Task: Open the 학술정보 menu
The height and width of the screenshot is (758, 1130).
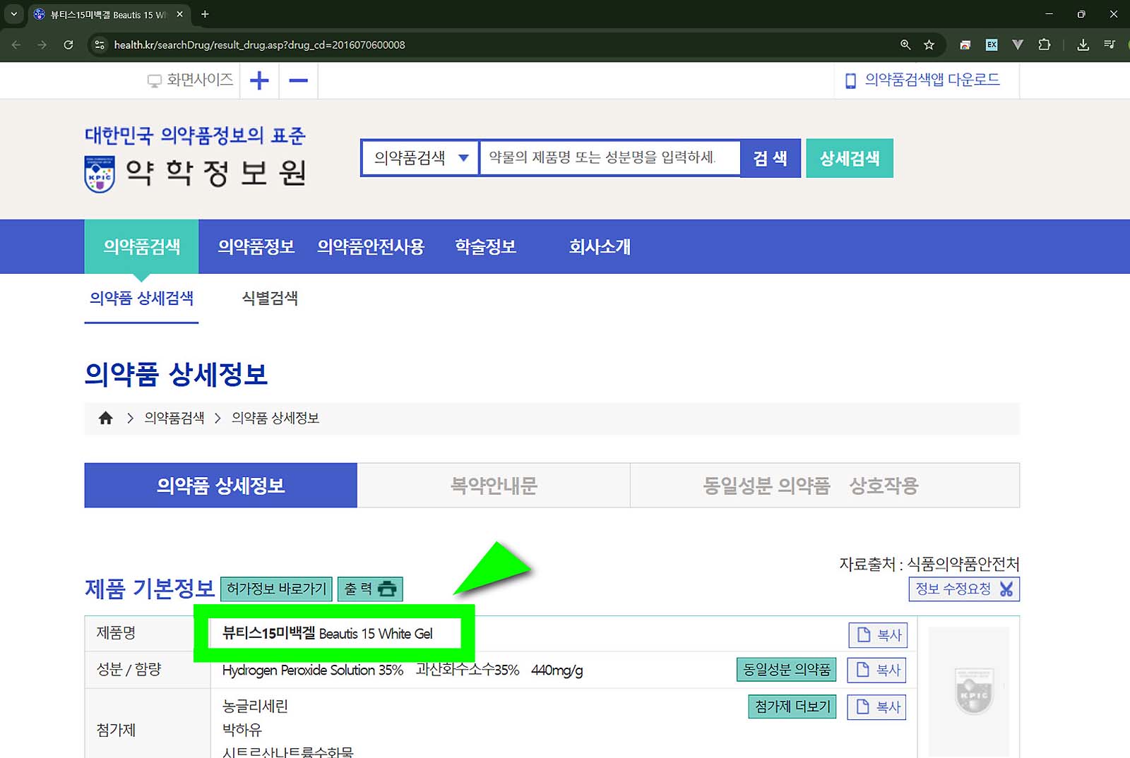Action: tap(484, 246)
